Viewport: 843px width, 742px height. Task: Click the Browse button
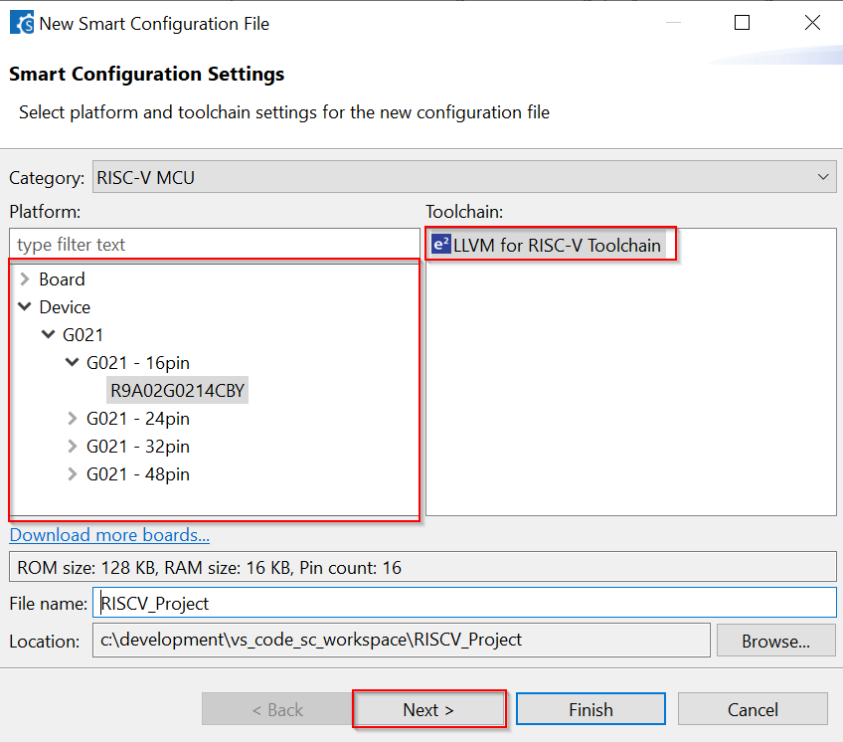tap(775, 641)
